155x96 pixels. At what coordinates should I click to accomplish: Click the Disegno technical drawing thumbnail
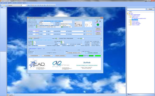click(x=88, y=24)
